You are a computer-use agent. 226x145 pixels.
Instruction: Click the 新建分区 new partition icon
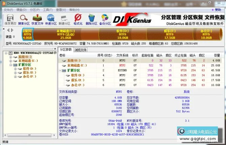(64, 20)
